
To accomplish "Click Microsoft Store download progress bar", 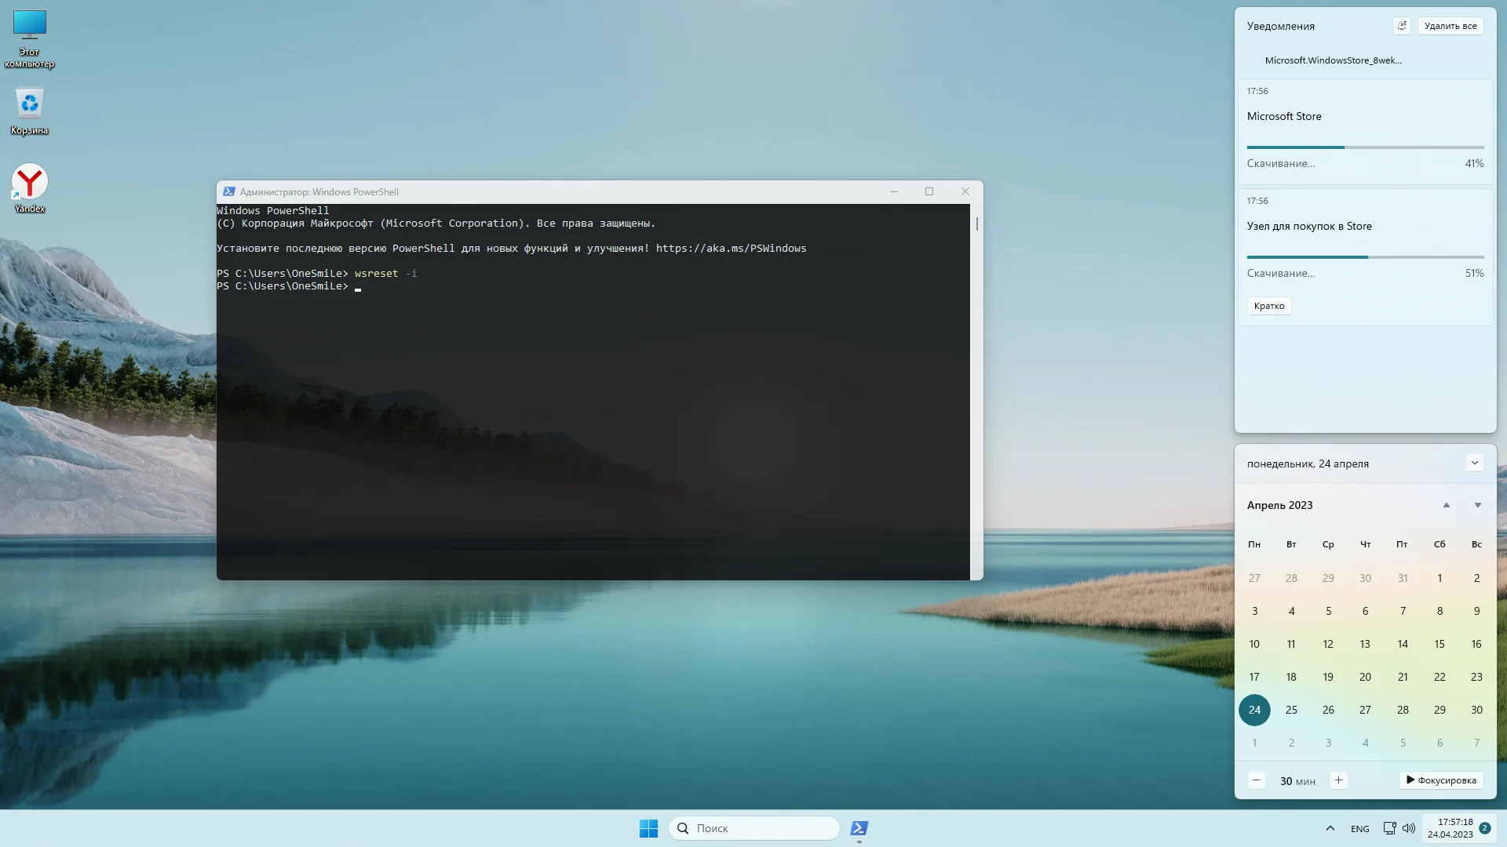I will [1365, 147].
